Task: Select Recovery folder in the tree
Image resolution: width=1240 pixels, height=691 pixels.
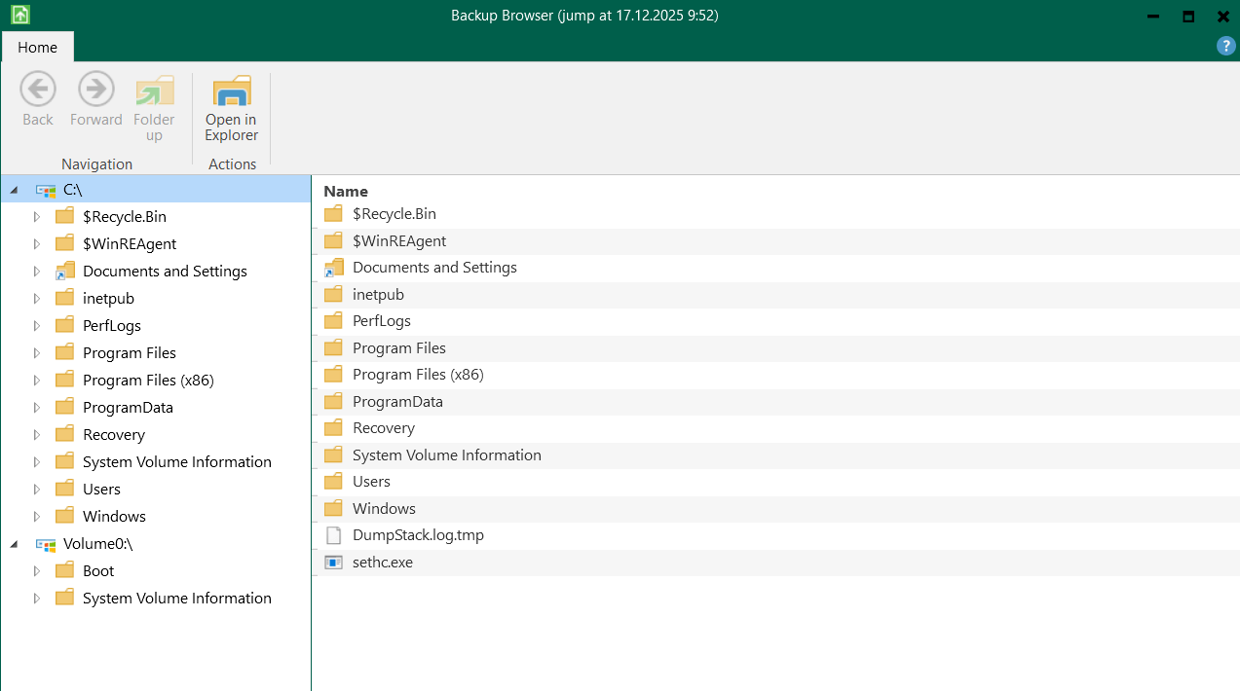Action: (x=113, y=435)
